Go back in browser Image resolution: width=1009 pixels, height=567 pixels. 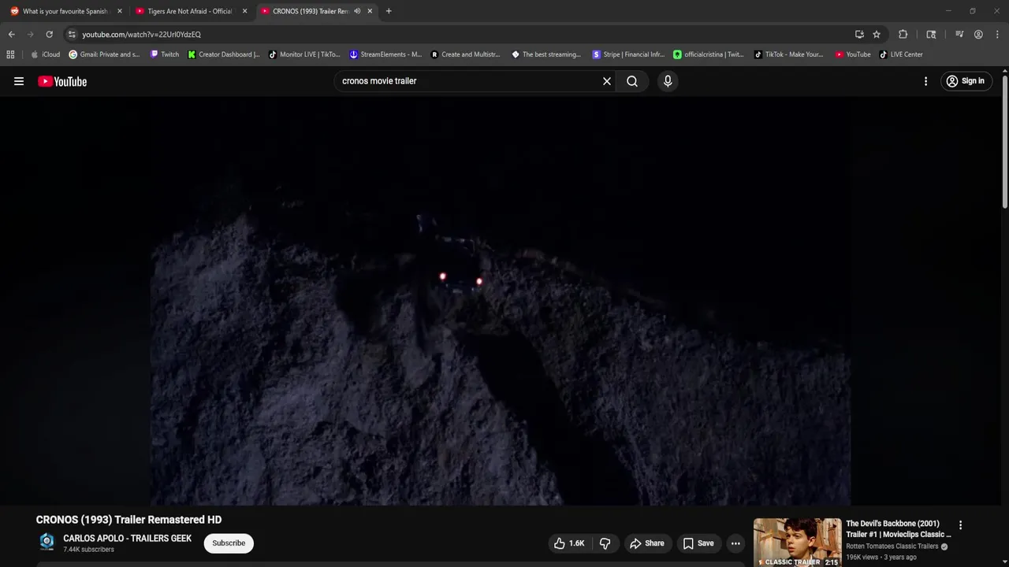click(x=11, y=35)
